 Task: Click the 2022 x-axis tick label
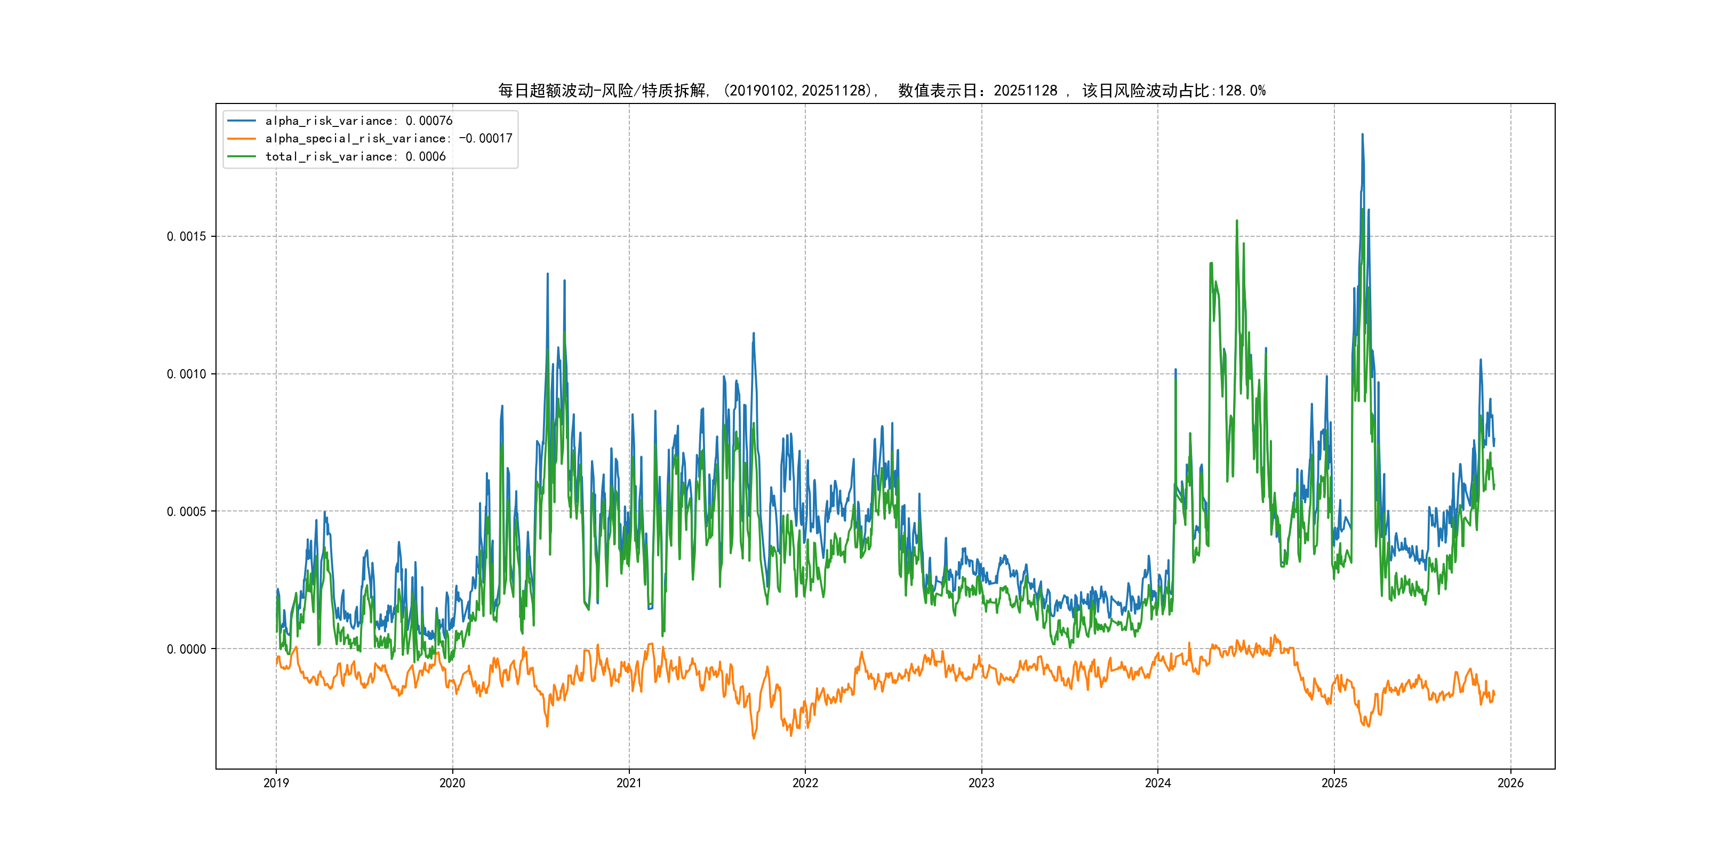point(805,783)
